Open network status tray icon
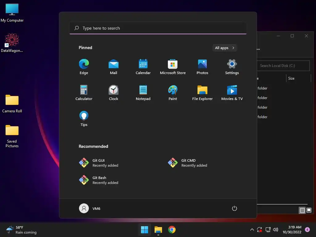Screen dimensions: 316x237 coord(268,230)
